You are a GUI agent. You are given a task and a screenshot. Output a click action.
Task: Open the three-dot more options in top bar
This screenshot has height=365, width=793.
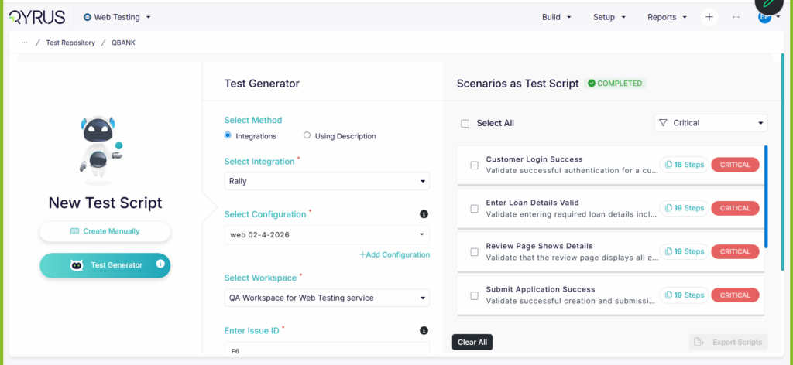click(x=736, y=17)
